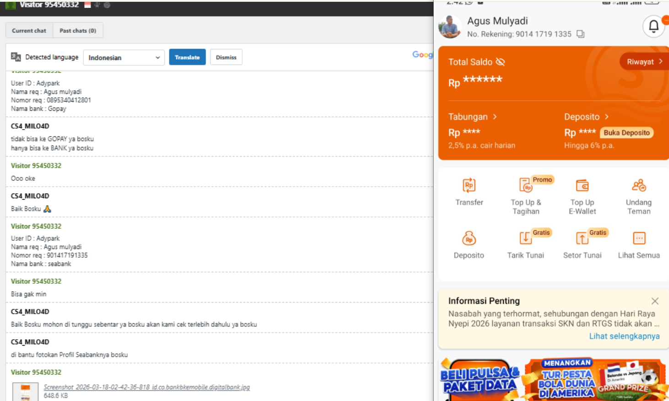
Task: Open the Transfer icon in SeaBank
Action: click(x=469, y=185)
